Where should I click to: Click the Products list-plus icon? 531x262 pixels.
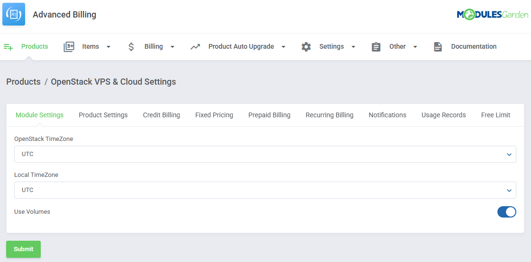tap(8, 47)
